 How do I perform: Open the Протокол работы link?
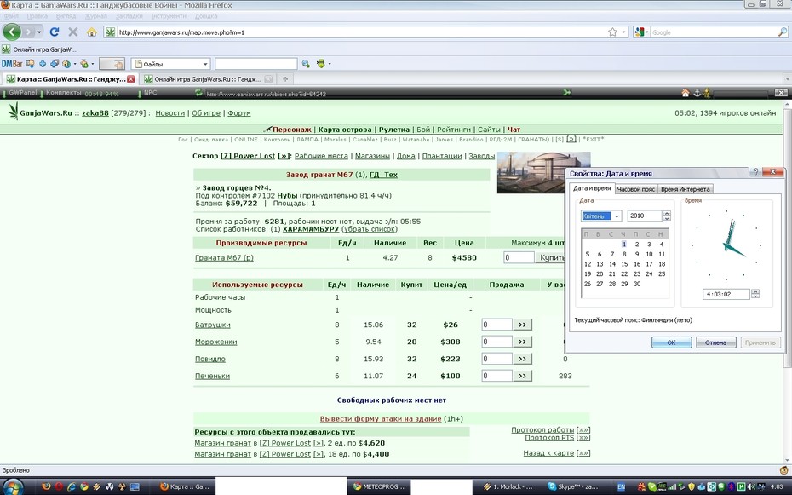(x=542, y=430)
